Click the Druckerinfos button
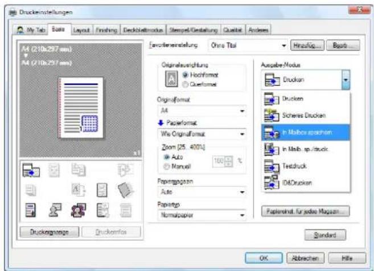Screen dimensions: 374x271 111,232
